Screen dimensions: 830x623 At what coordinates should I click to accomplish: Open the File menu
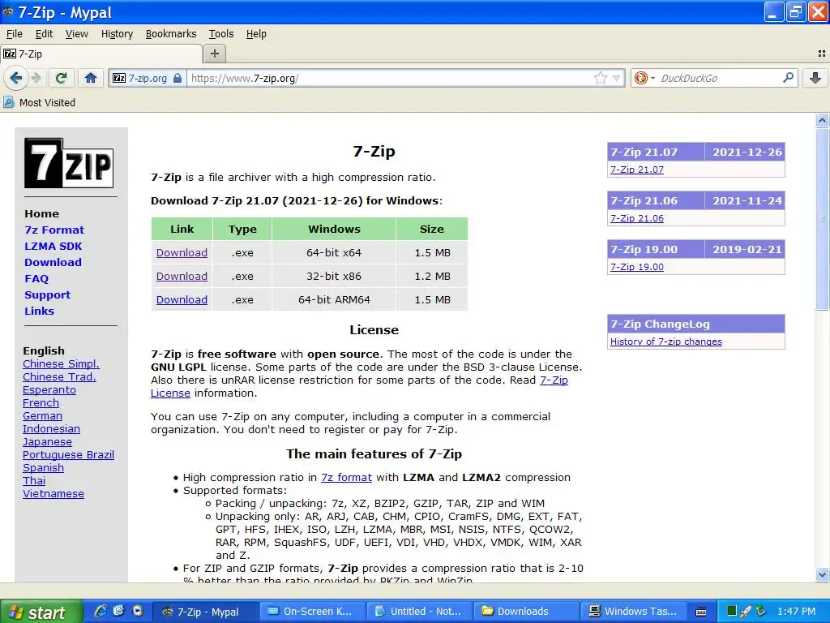click(15, 34)
